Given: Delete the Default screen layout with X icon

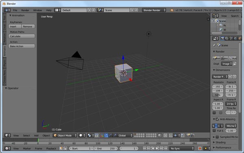Looking at the screenshot, I should [x=94, y=10].
